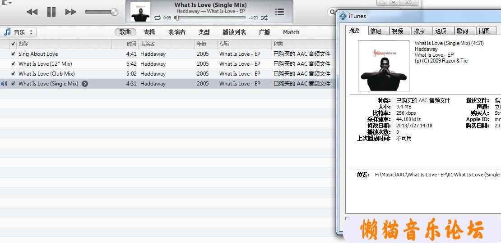
Task: Click the previous track rewind button
Action: click(32, 12)
